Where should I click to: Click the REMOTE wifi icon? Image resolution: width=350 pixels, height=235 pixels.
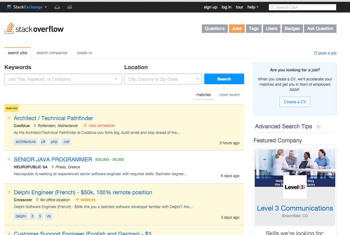click(x=77, y=200)
